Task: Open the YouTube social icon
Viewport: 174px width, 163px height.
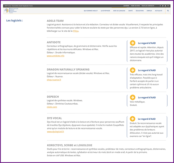Action: 165,6
